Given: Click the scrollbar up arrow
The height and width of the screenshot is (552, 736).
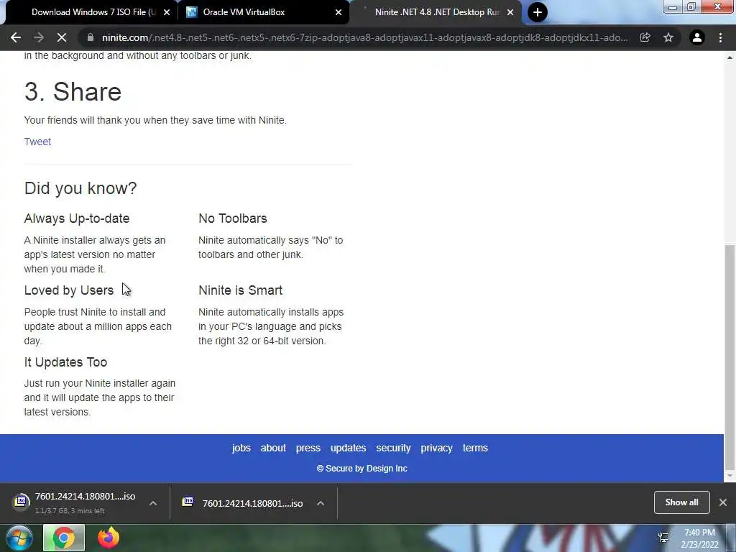Looking at the screenshot, I should (x=730, y=57).
